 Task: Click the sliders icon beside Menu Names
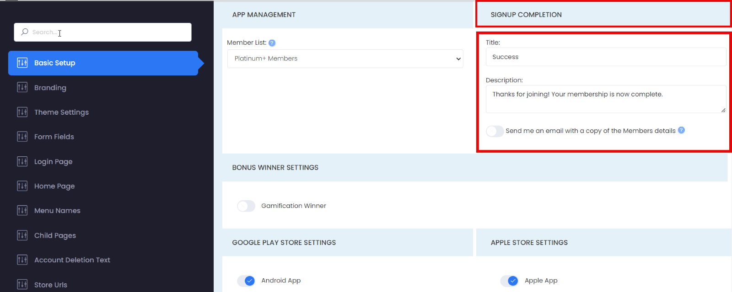coord(22,210)
